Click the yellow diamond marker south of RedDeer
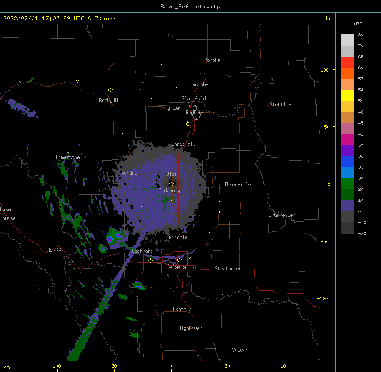 [188, 124]
